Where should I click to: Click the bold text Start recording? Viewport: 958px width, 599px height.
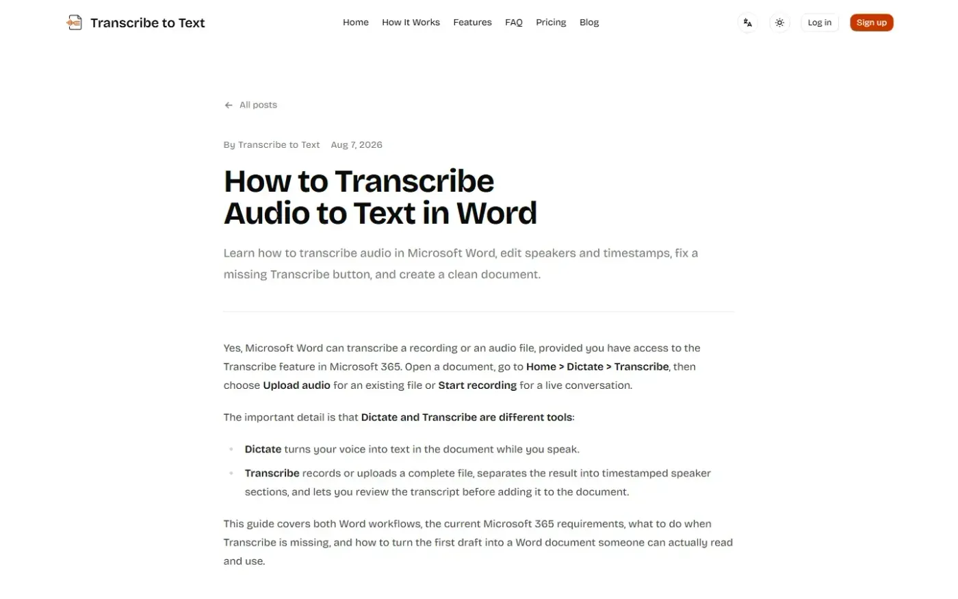478,385
